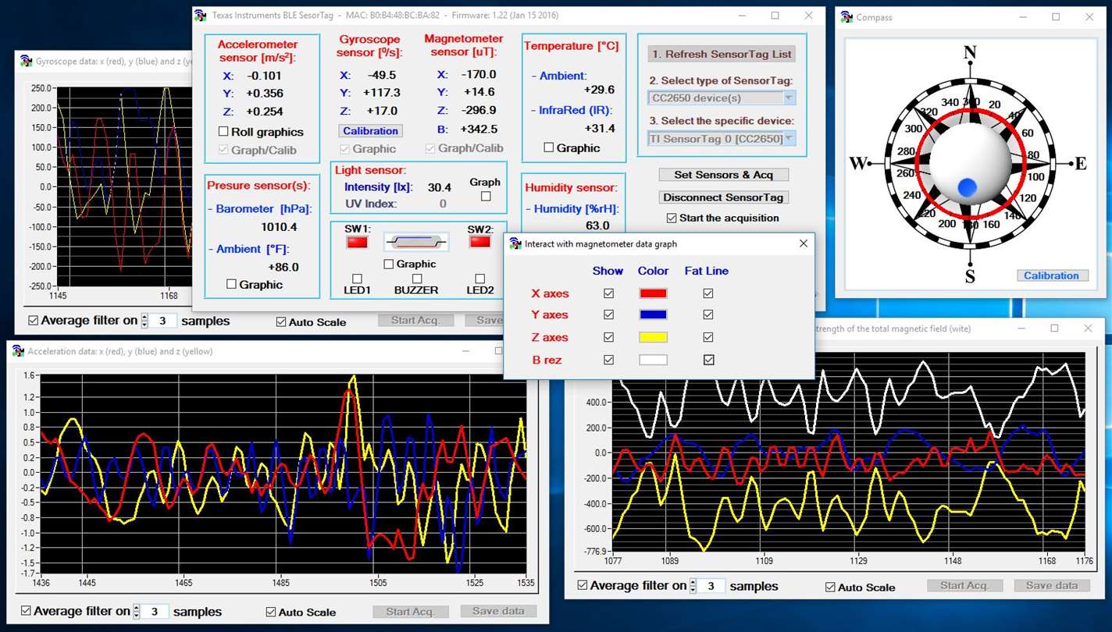Click Save data in magnetic field graph window

[x=1051, y=585]
